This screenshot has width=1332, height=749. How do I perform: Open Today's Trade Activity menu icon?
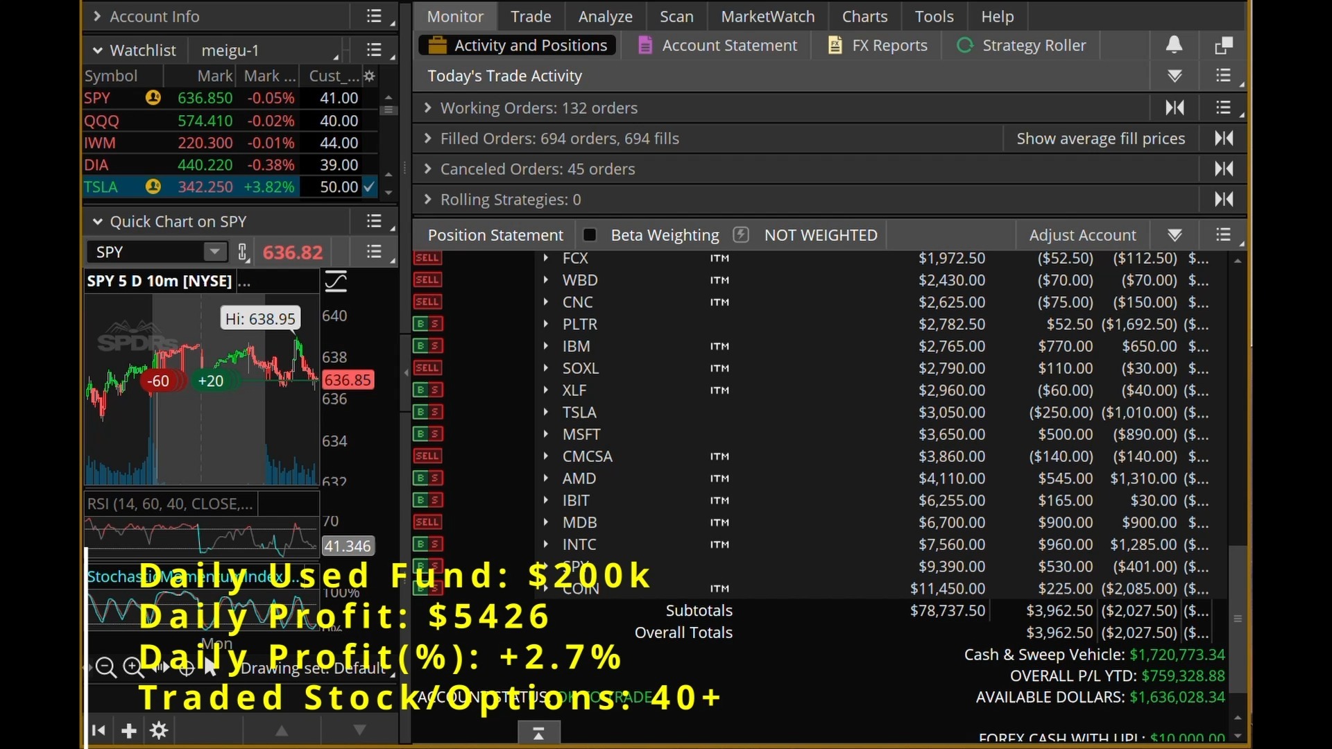pyautogui.click(x=1224, y=76)
